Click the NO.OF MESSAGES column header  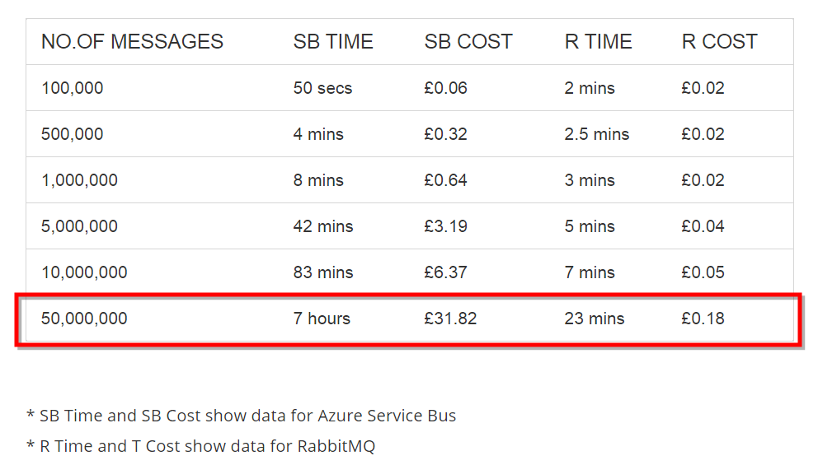[x=132, y=42]
